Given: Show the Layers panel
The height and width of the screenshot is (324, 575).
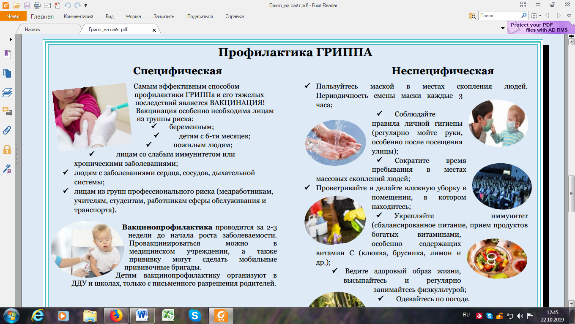Looking at the screenshot, I should (7, 92).
